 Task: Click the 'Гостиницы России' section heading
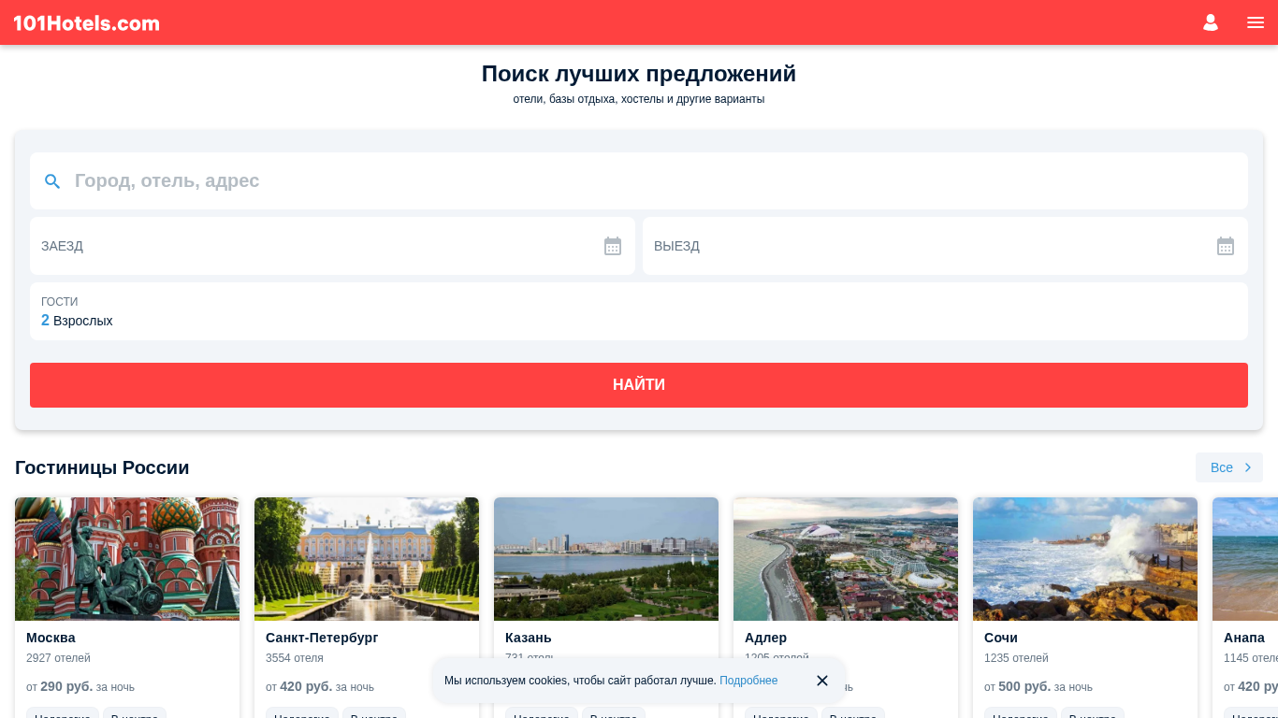point(102,467)
